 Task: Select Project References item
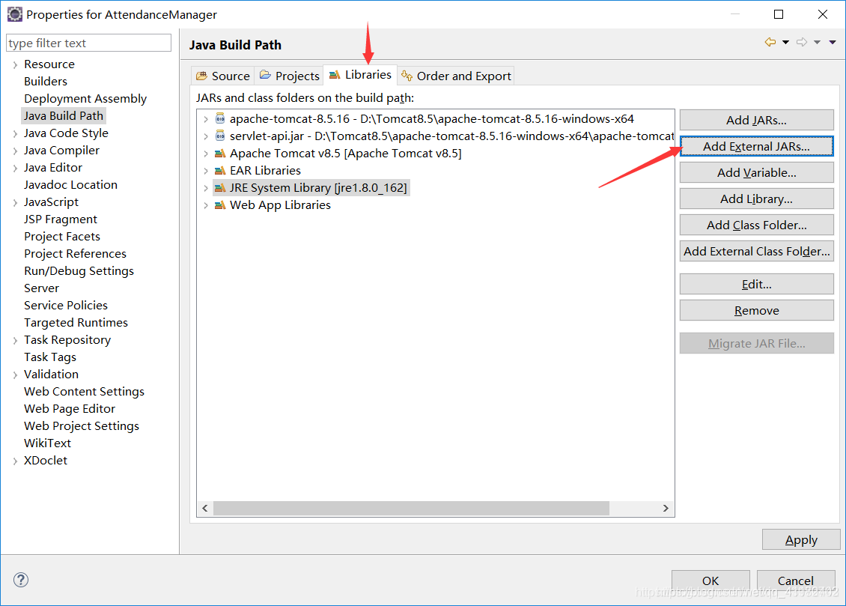pos(75,254)
